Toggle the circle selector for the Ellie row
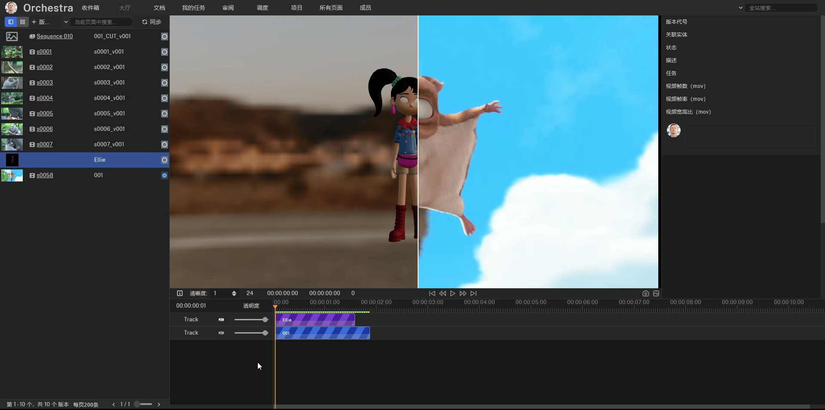The height and width of the screenshot is (410, 825). click(164, 160)
